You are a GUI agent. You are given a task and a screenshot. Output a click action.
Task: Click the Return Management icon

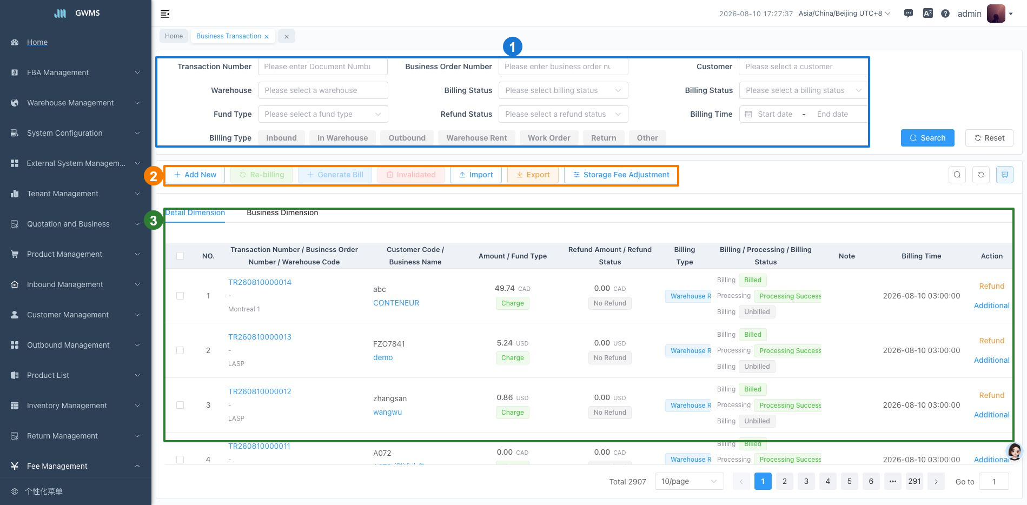point(15,436)
